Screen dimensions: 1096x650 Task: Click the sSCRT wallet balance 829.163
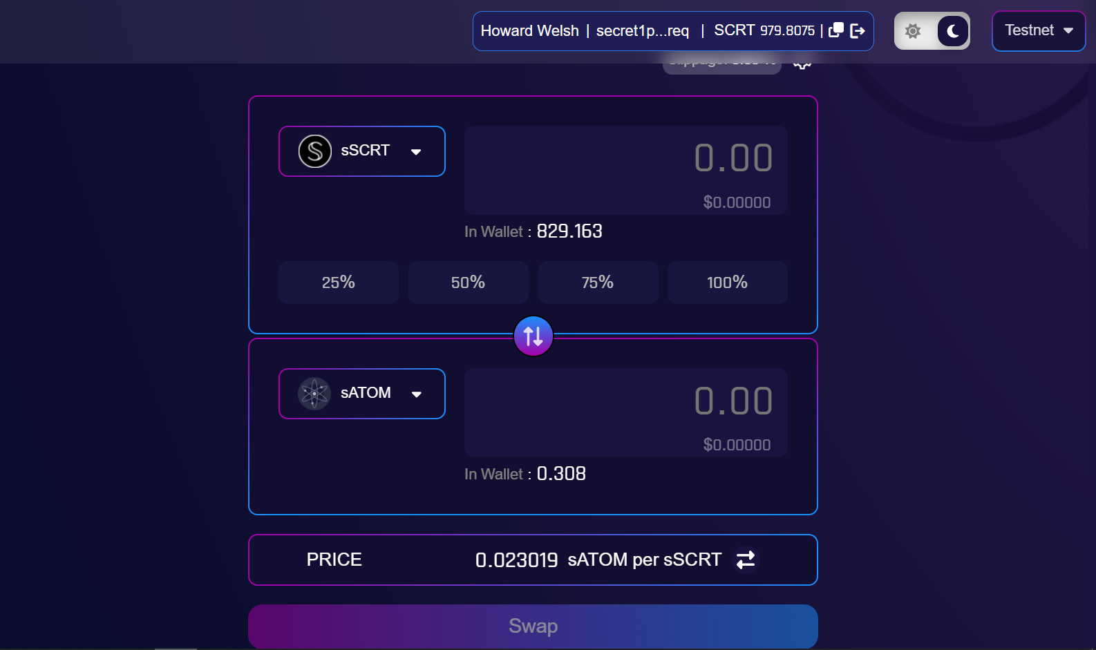point(569,231)
